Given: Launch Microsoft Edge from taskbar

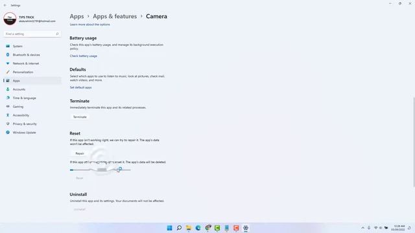Looking at the screenshot, I should [198, 228].
